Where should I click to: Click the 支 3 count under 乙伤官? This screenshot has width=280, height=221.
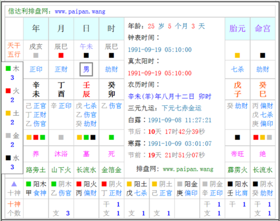point(61,213)
